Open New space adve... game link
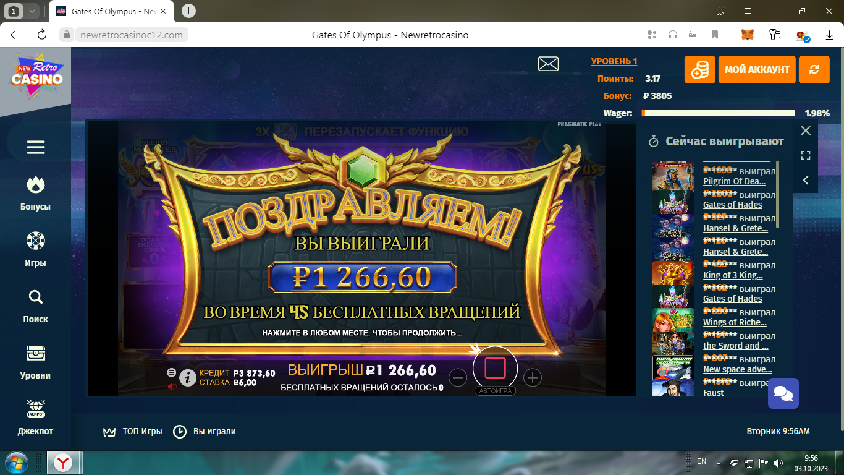The image size is (844, 475). tap(737, 369)
